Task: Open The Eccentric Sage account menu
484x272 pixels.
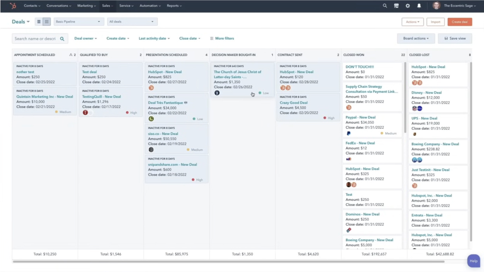Action: (460, 6)
